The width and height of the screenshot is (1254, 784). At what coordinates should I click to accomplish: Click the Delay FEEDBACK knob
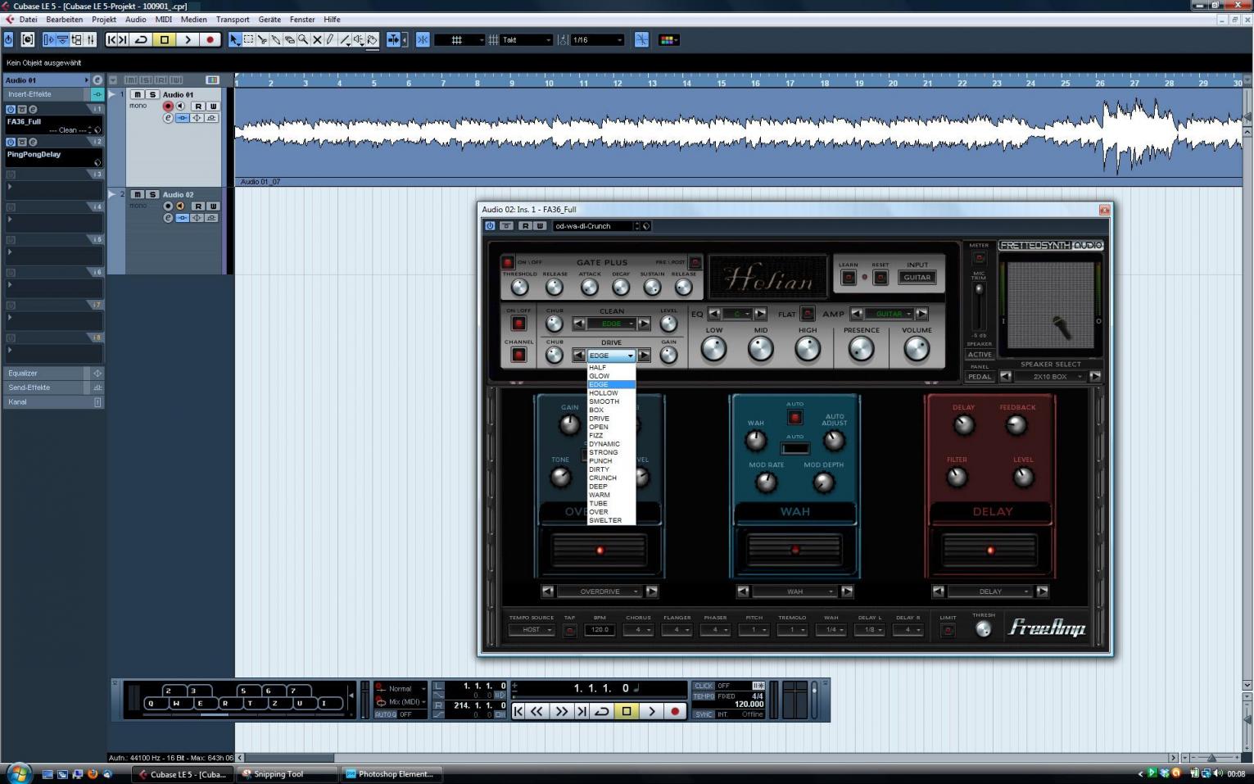[1016, 425]
